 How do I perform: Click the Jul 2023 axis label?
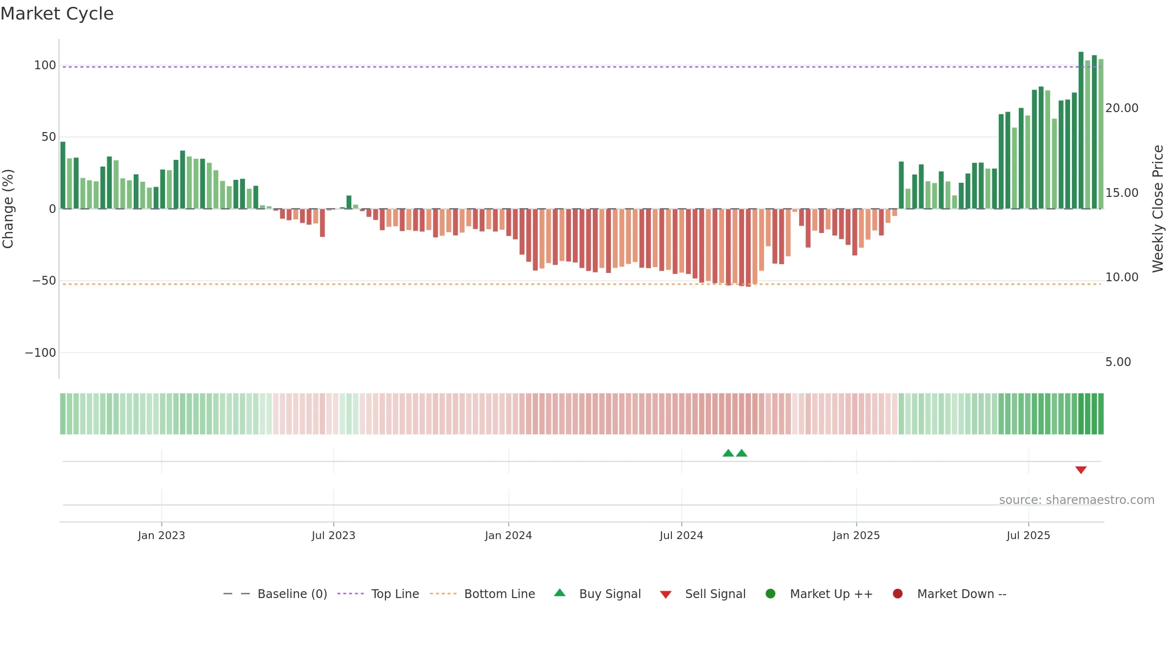click(x=334, y=535)
